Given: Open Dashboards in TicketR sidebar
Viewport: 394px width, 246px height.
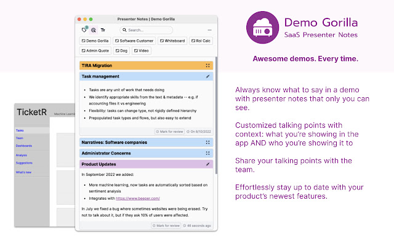Looking at the screenshot, I should pyautogui.click(x=24, y=146).
